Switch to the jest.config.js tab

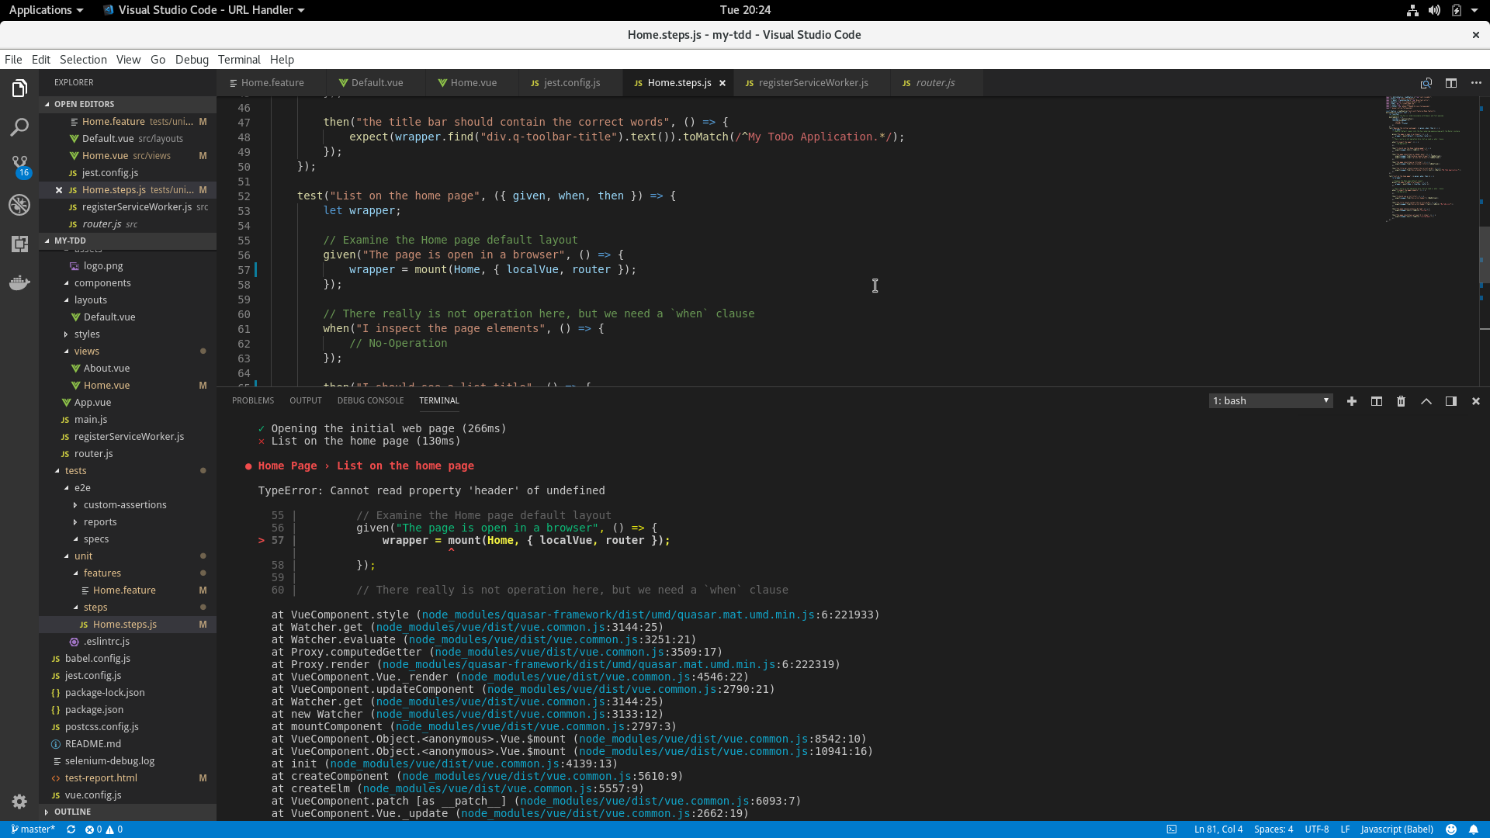(571, 83)
